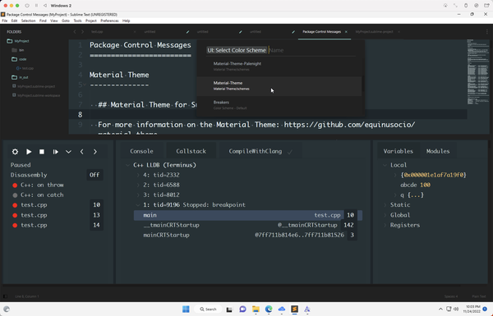493x316 pixels.
Task: Close the Package Control Messages tab
Action: tap(346, 32)
